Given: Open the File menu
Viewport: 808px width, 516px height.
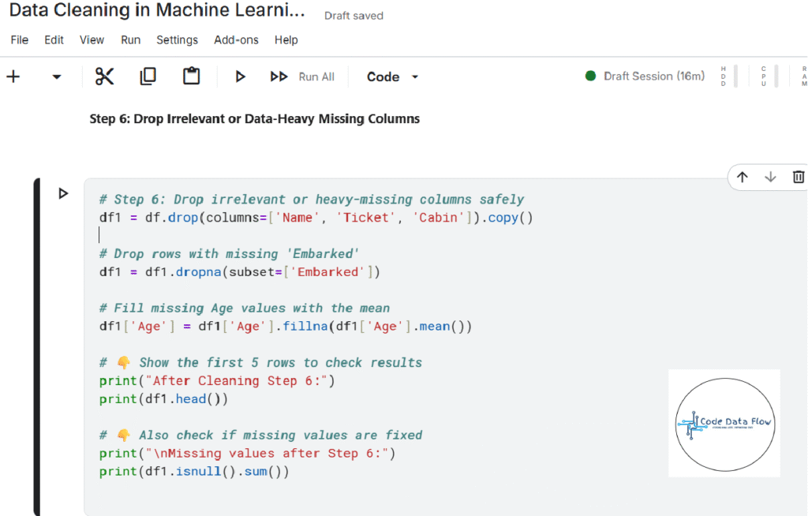Looking at the screenshot, I should [20, 39].
